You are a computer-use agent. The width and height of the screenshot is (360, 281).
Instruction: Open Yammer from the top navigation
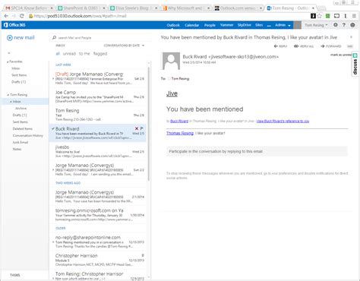226,25
